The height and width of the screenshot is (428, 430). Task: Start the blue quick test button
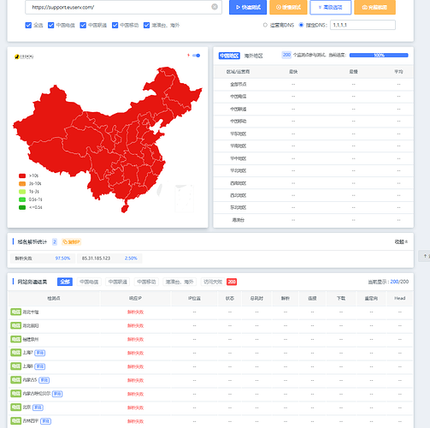click(x=248, y=7)
